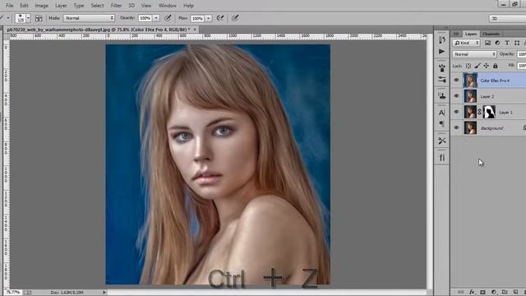Image resolution: width=526 pixels, height=296 pixels.
Task: Create a new group folder icon
Action: [505, 292]
